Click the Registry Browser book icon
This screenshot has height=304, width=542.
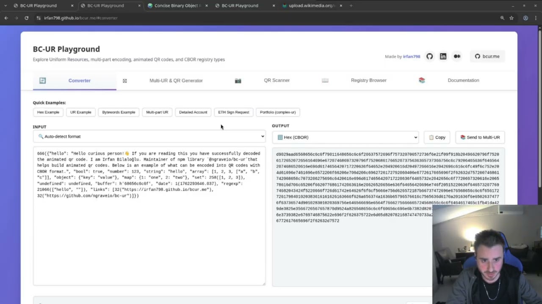tap(325, 81)
